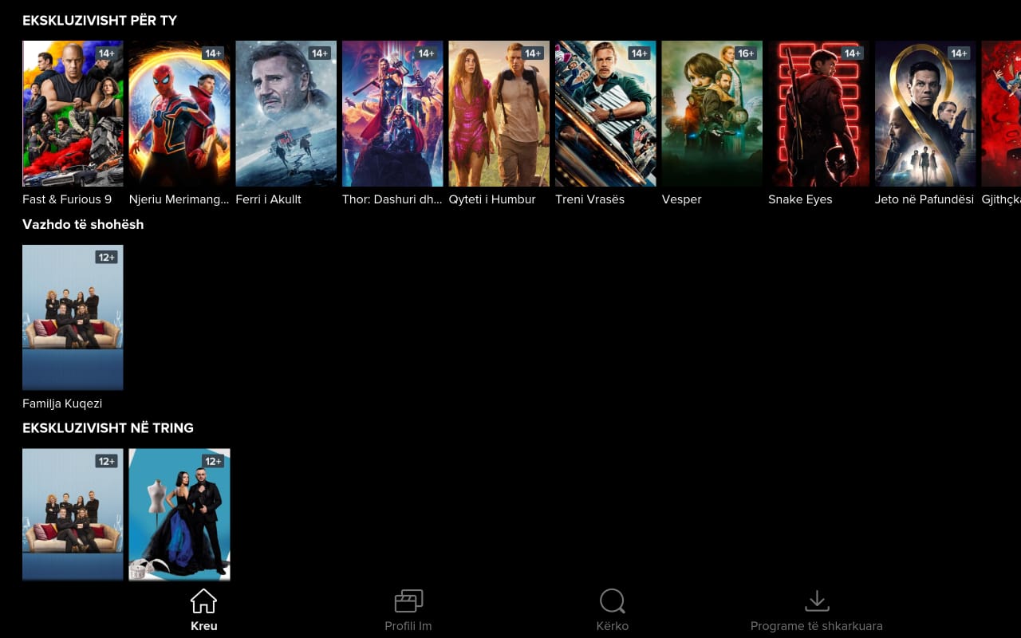Click the "Njeriu Merimang..." title text

(x=179, y=199)
